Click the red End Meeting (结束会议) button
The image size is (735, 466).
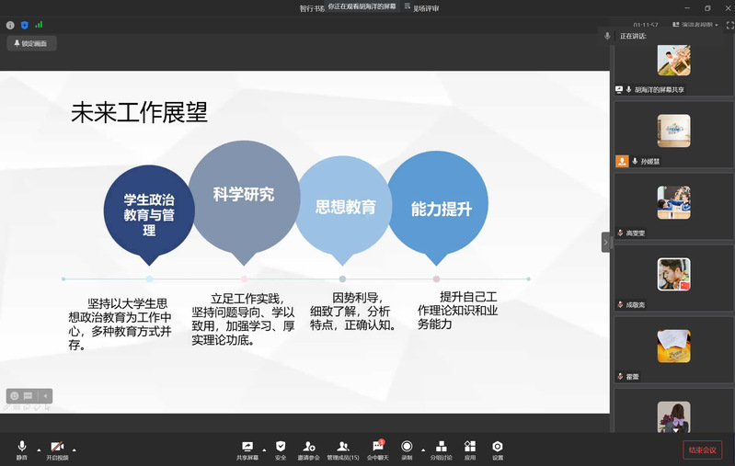(702, 449)
